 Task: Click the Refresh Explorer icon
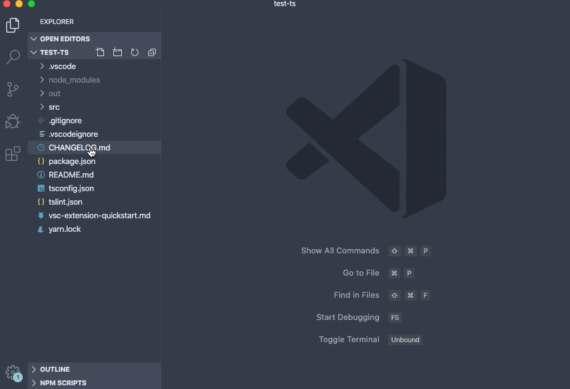point(134,52)
